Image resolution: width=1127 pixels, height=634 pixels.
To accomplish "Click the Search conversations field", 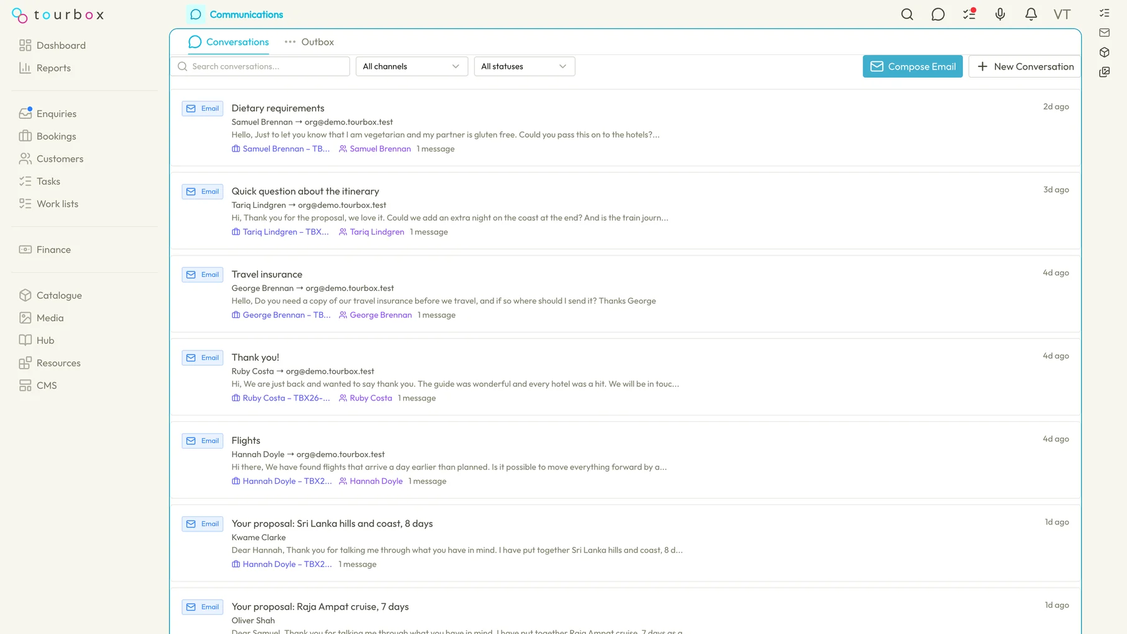I will coord(260,66).
